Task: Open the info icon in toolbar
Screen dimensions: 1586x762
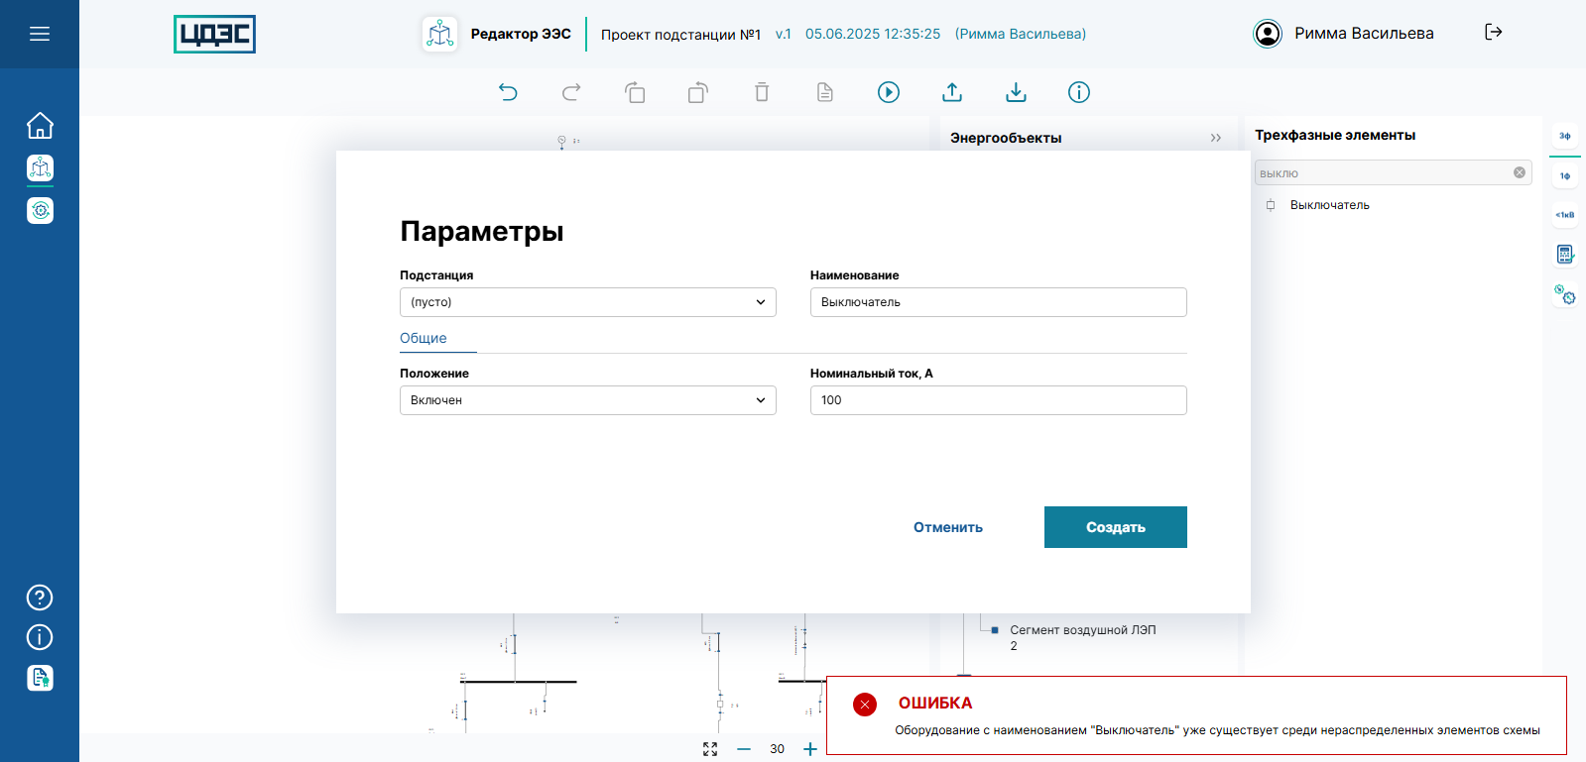Action: pyautogui.click(x=1079, y=92)
